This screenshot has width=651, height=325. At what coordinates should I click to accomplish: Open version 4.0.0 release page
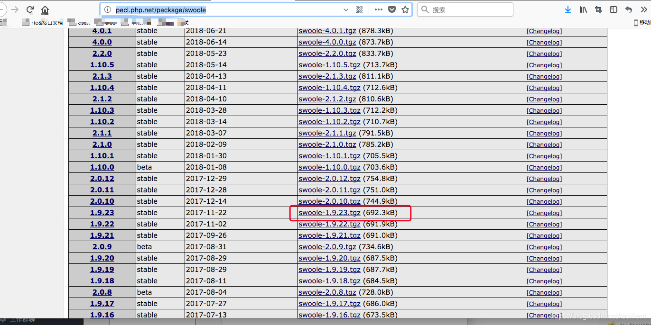pos(102,42)
